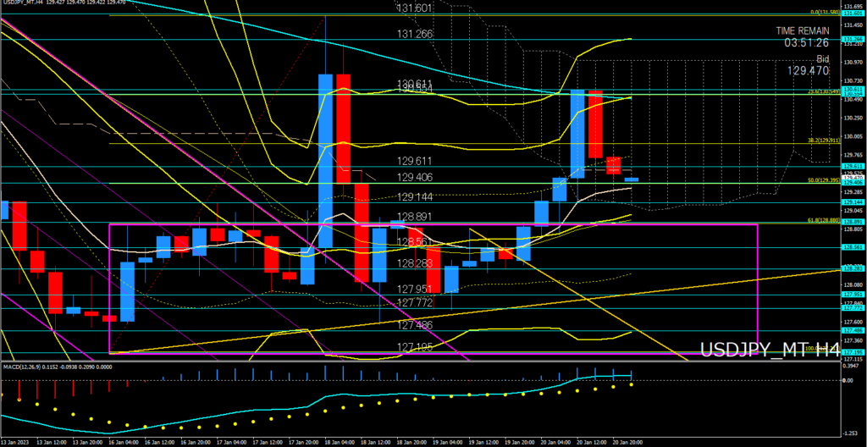Click the 17 Jan 12:00 time label
Viewport: 867px width, 447px height.
[x=268, y=443]
